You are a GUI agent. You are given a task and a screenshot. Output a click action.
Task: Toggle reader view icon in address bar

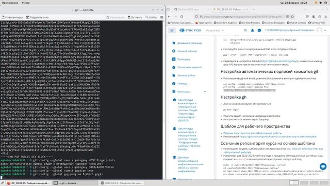click(x=287, y=17)
